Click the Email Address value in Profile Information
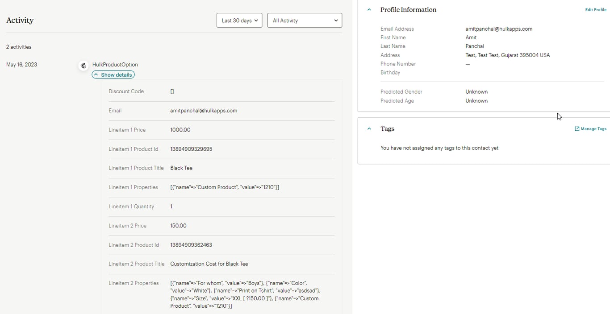 (499, 29)
